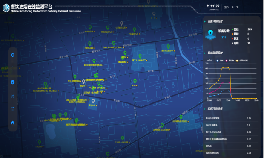Click the 238 total device count
This screenshot has width=264, height=158.
coord(224,37)
